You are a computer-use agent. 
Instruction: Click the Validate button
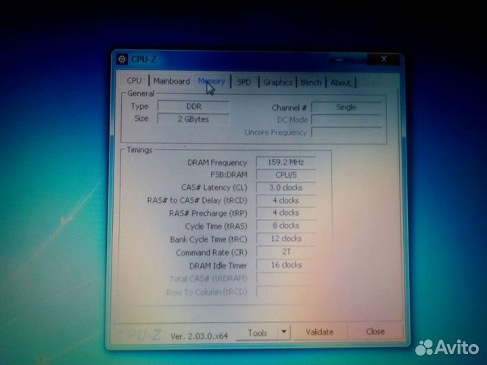coord(319,332)
